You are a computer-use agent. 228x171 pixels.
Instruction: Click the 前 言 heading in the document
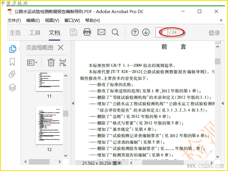click(x=174, y=47)
